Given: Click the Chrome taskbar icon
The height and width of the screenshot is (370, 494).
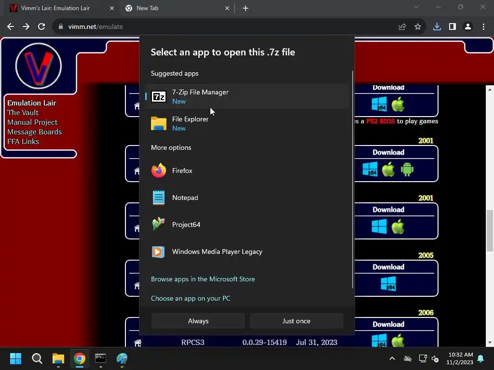Looking at the screenshot, I should (80, 358).
